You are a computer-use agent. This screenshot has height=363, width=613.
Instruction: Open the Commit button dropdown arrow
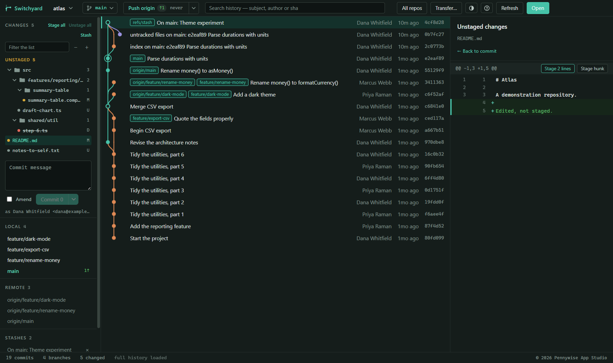click(74, 199)
